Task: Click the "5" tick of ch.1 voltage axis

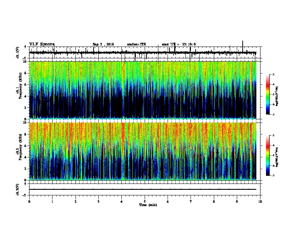Action: [26, 47]
